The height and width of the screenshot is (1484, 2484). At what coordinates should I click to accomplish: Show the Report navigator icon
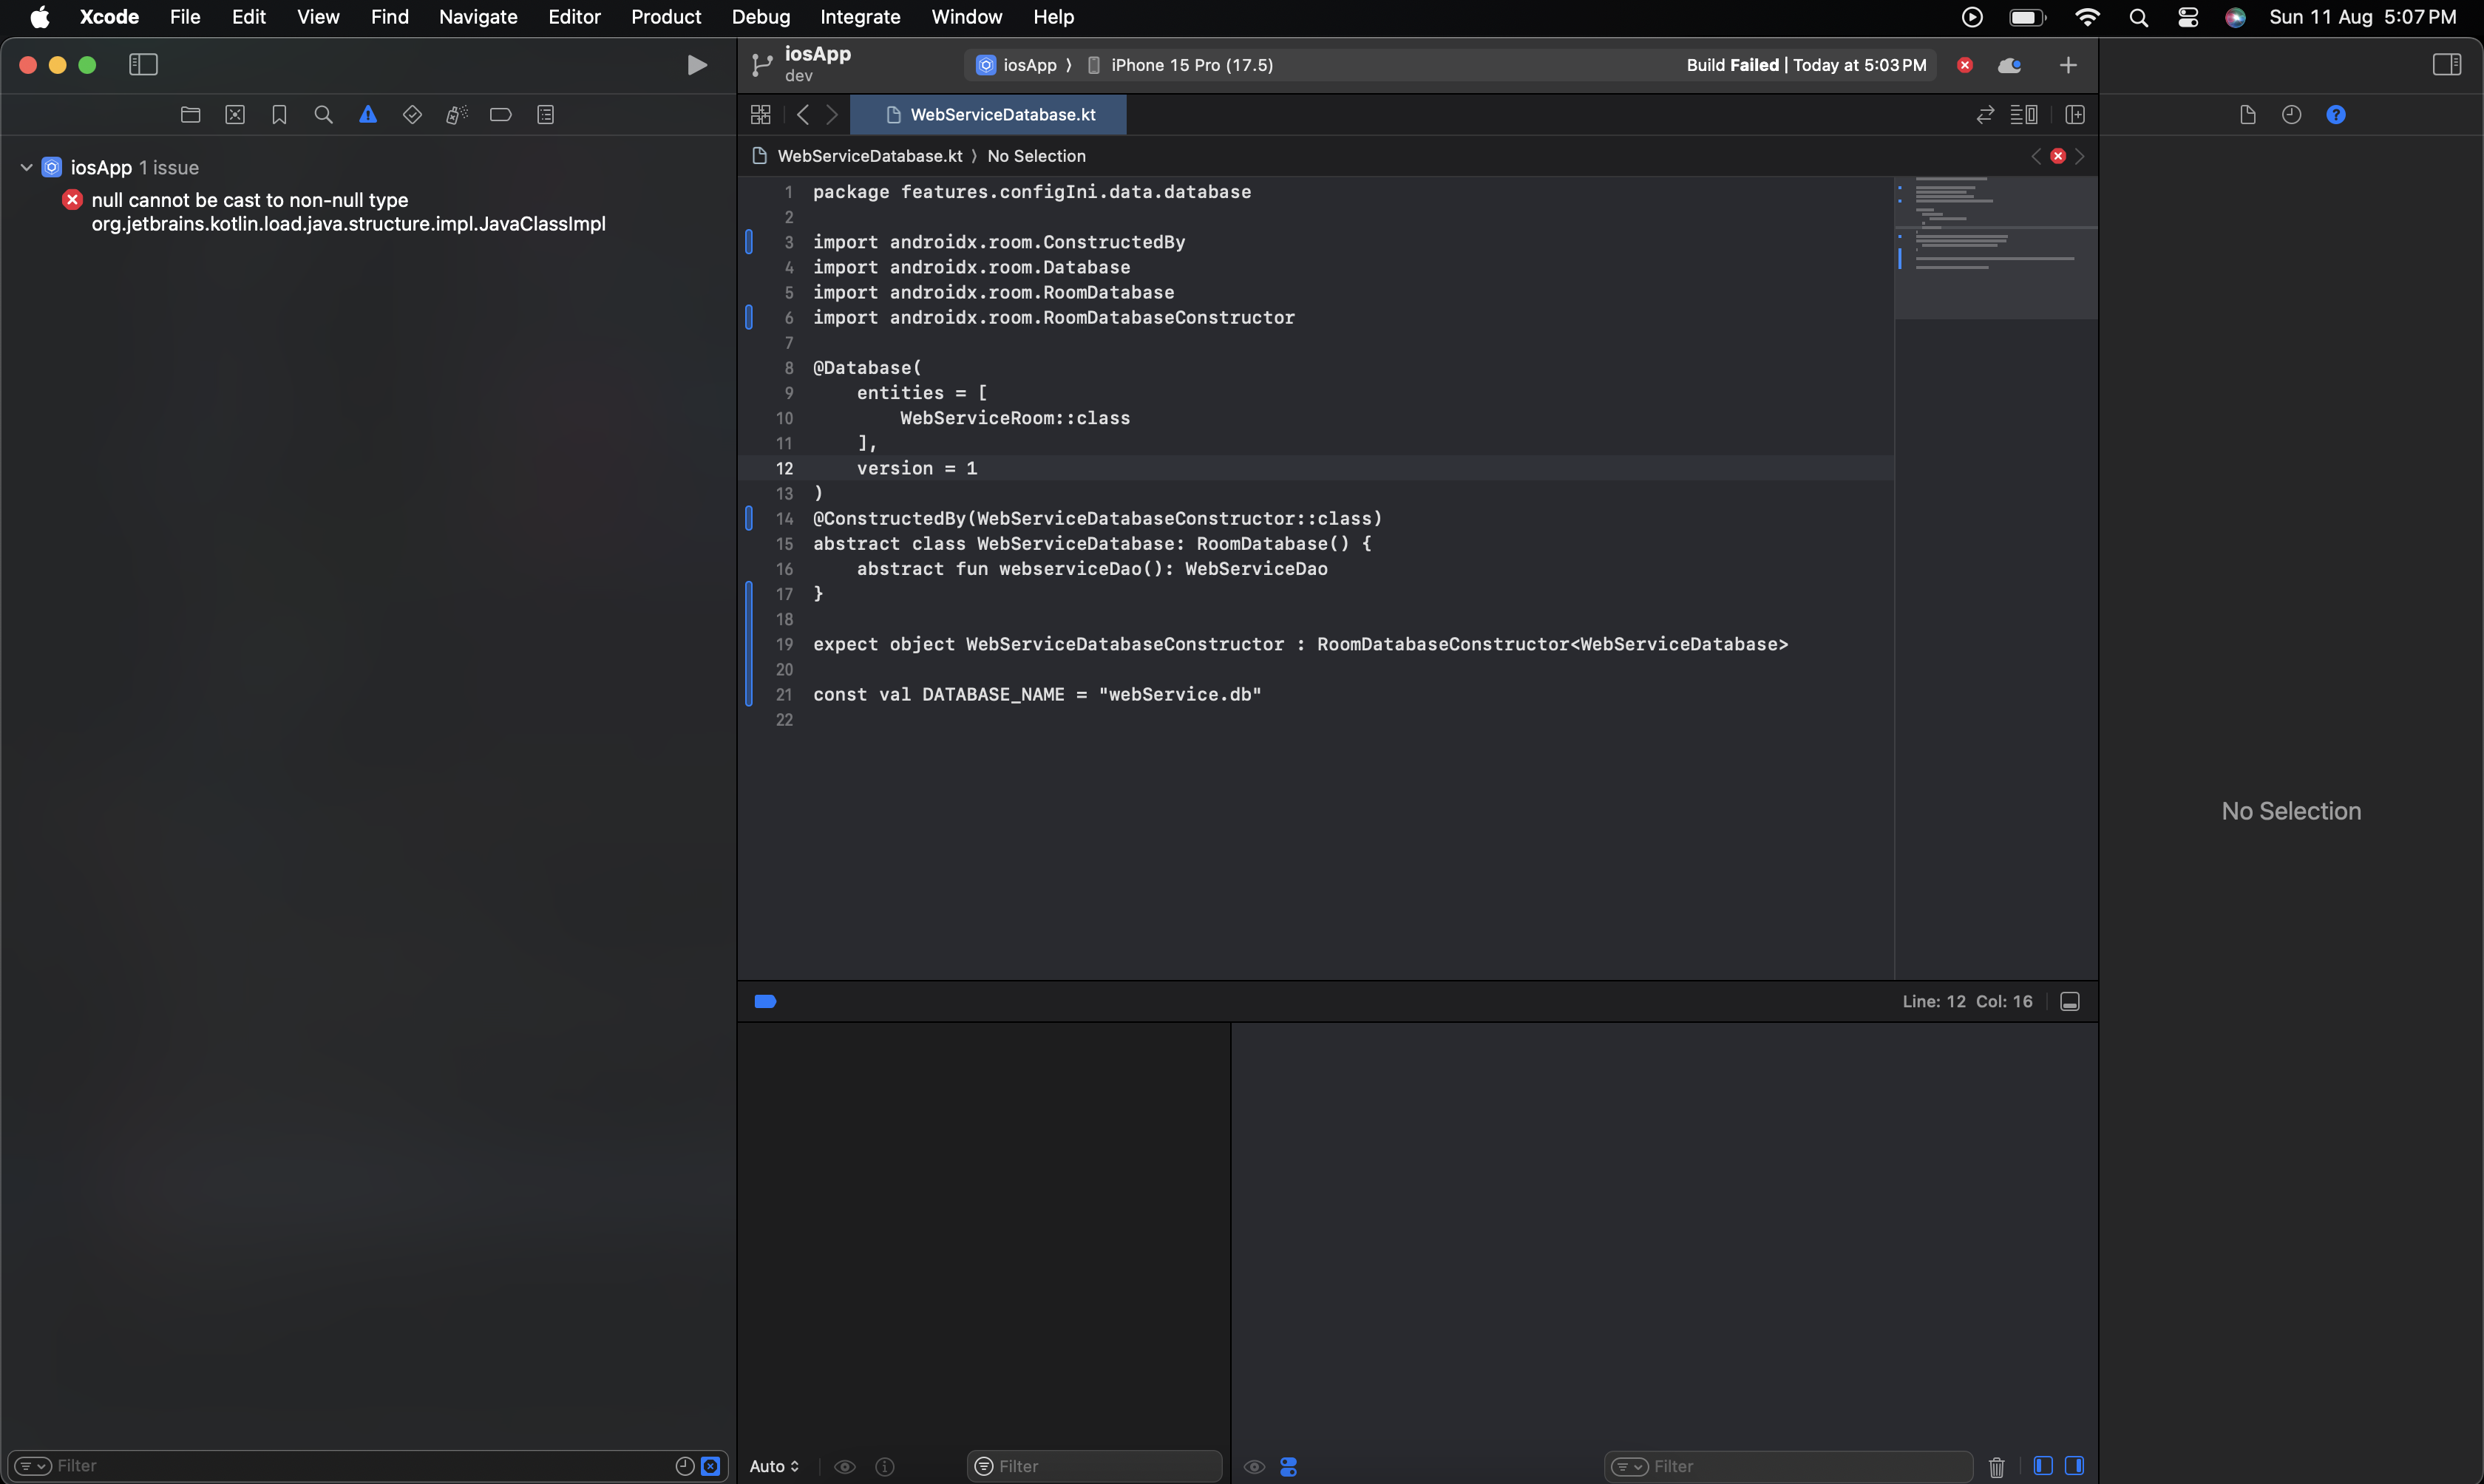coord(545,115)
